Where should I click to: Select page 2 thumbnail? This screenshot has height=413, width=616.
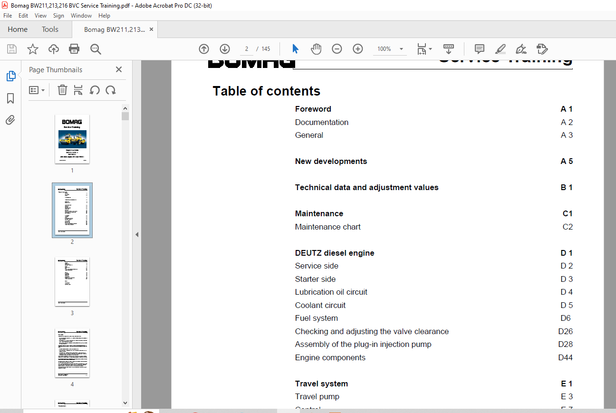click(x=72, y=210)
